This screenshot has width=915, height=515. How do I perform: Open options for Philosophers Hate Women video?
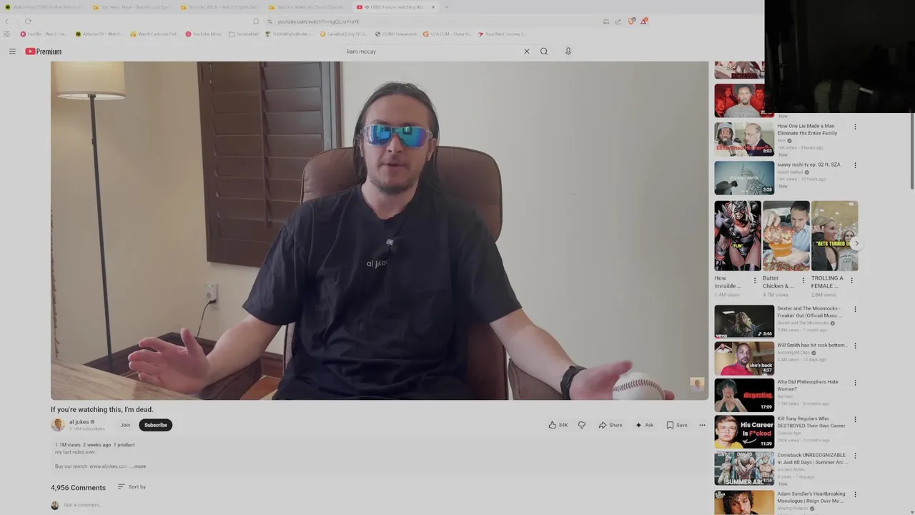click(855, 383)
